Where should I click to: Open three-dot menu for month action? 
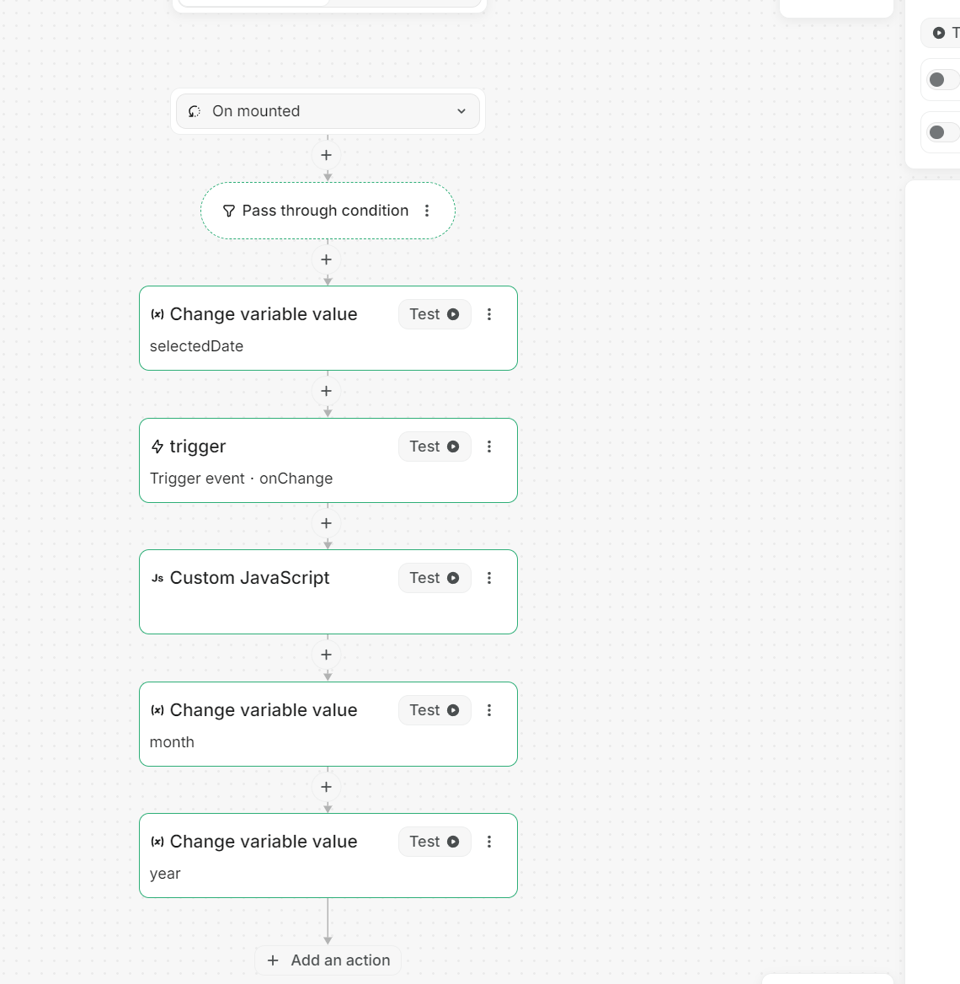pyautogui.click(x=489, y=710)
